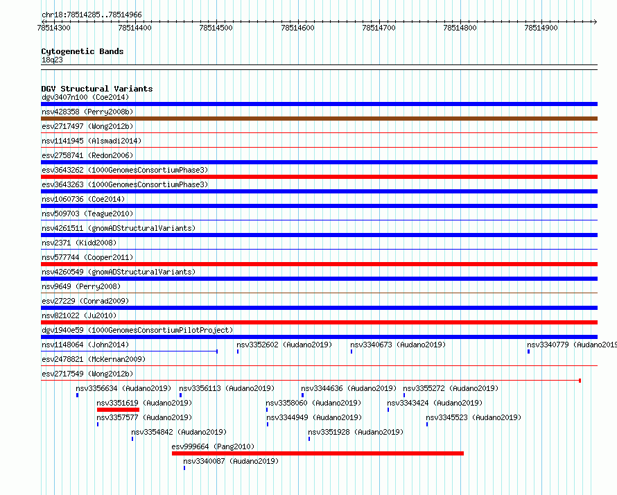Select the nsv3358060 (Audano2019) label
The width and height of the screenshot is (617, 495).
click(313, 403)
